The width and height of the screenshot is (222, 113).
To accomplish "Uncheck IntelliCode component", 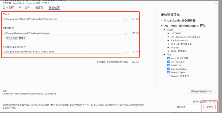I will coord(168,65).
